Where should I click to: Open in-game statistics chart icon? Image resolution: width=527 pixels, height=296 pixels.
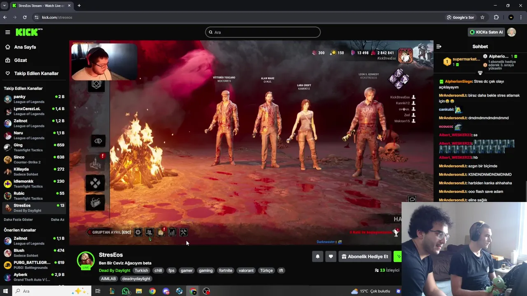point(172,232)
